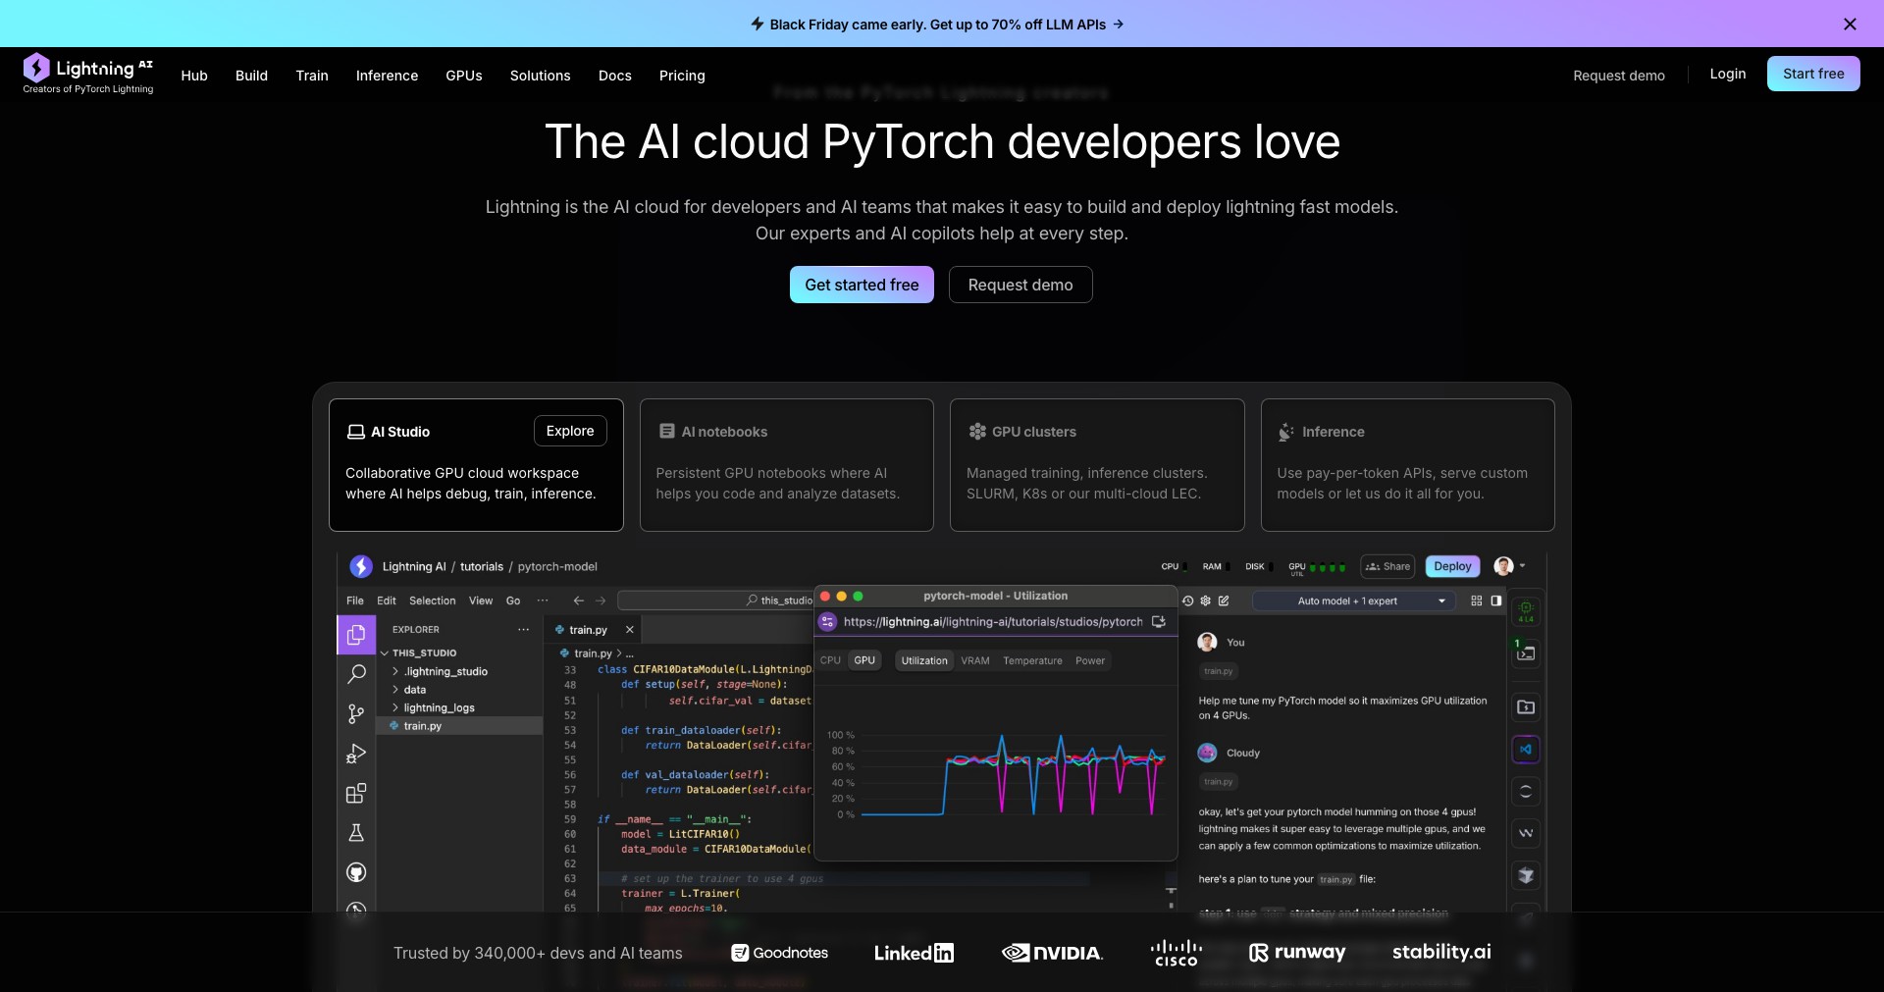Click the tutorials breadcrumb link
The image size is (1884, 992).
click(x=482, y=567)
